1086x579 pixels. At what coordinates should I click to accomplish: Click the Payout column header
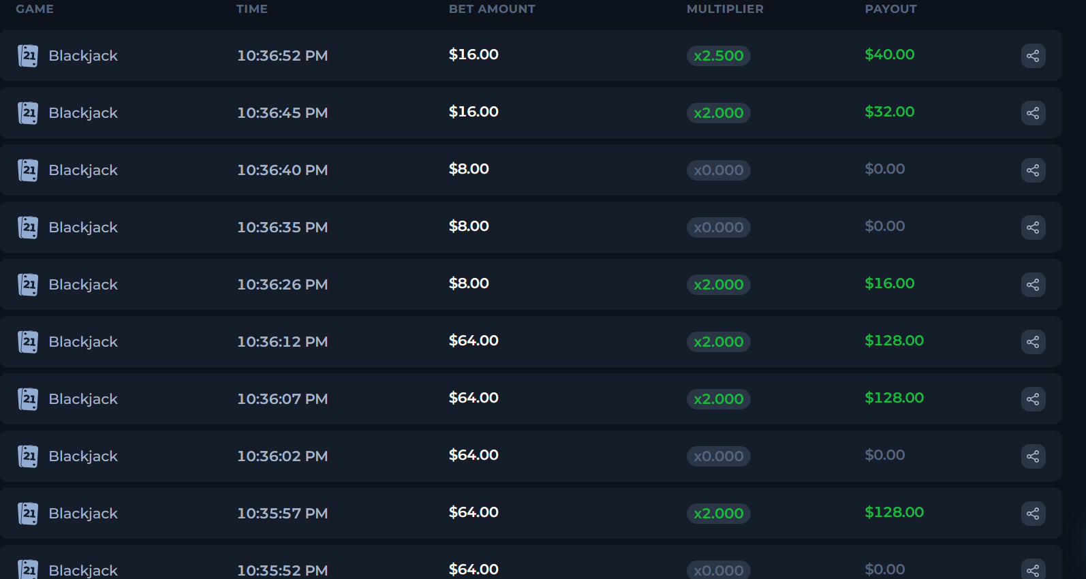pos(890,9)
